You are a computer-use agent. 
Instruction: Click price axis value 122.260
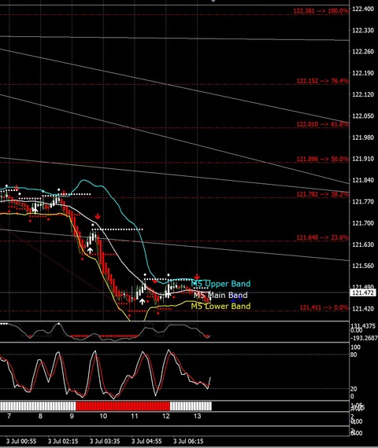click(363, 52)
